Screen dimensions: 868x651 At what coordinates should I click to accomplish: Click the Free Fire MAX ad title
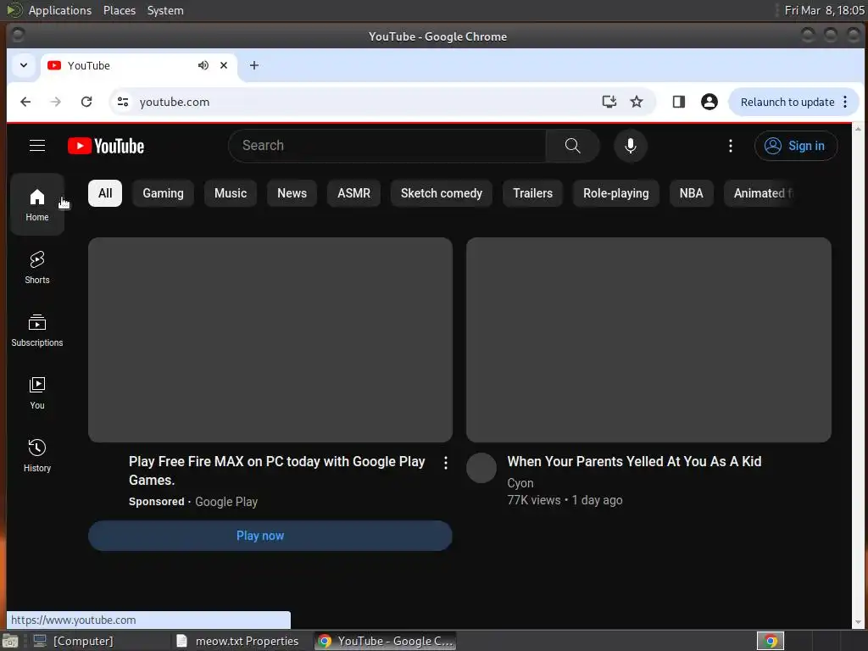[277, 470]
